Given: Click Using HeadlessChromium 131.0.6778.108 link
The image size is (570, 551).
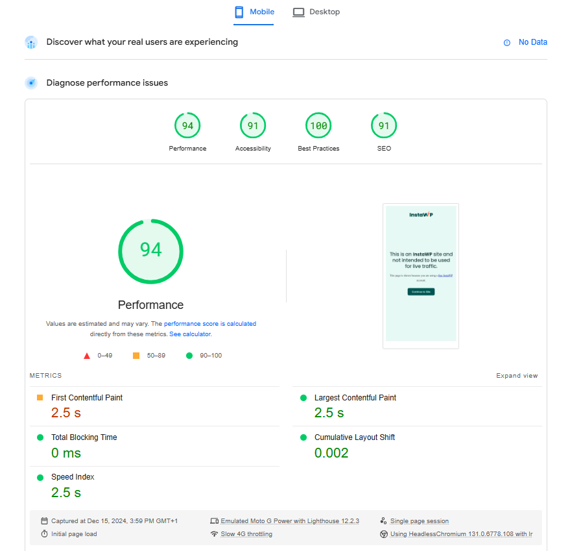Looking at the screenshot, I should point(461,534).
